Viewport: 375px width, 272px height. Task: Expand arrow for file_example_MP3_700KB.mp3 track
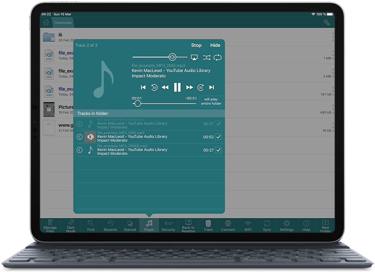pyautogui.click(x=80, y=150)
